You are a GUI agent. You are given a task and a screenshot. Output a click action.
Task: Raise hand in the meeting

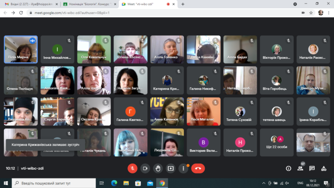(x=158, y=168)
